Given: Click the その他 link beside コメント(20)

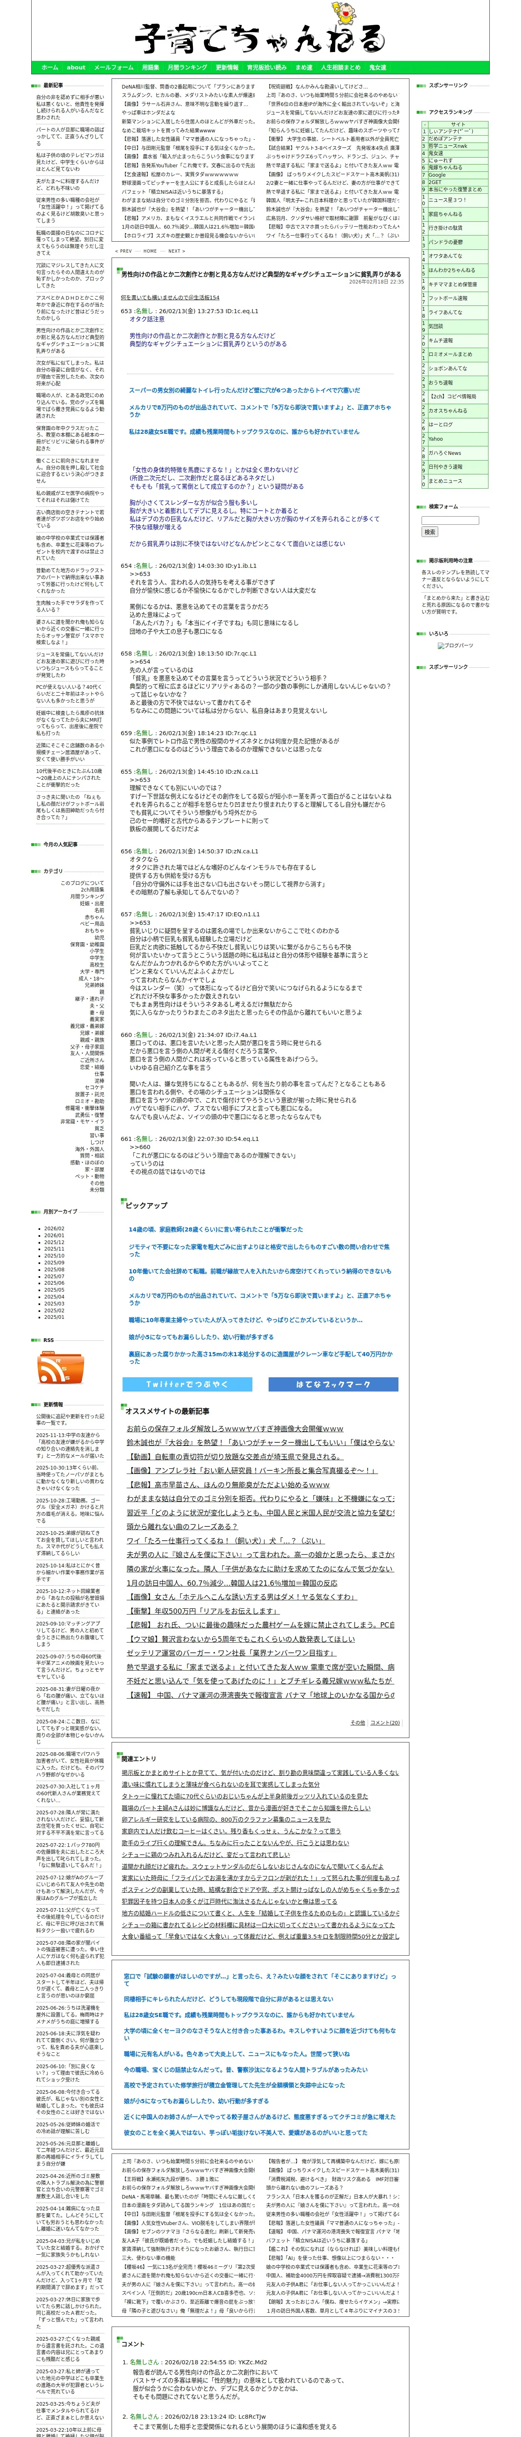Looking at the screenshot, I should [x=357, y=1723].
